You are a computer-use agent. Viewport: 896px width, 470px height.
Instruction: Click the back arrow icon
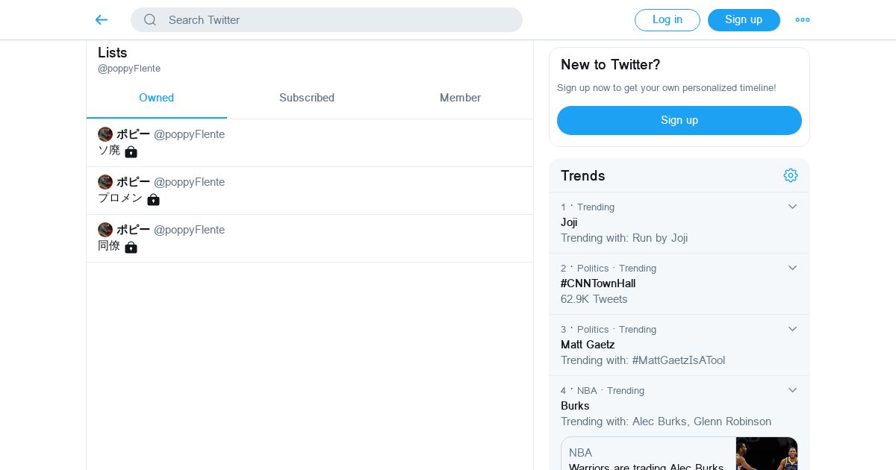tap(102, 20)
